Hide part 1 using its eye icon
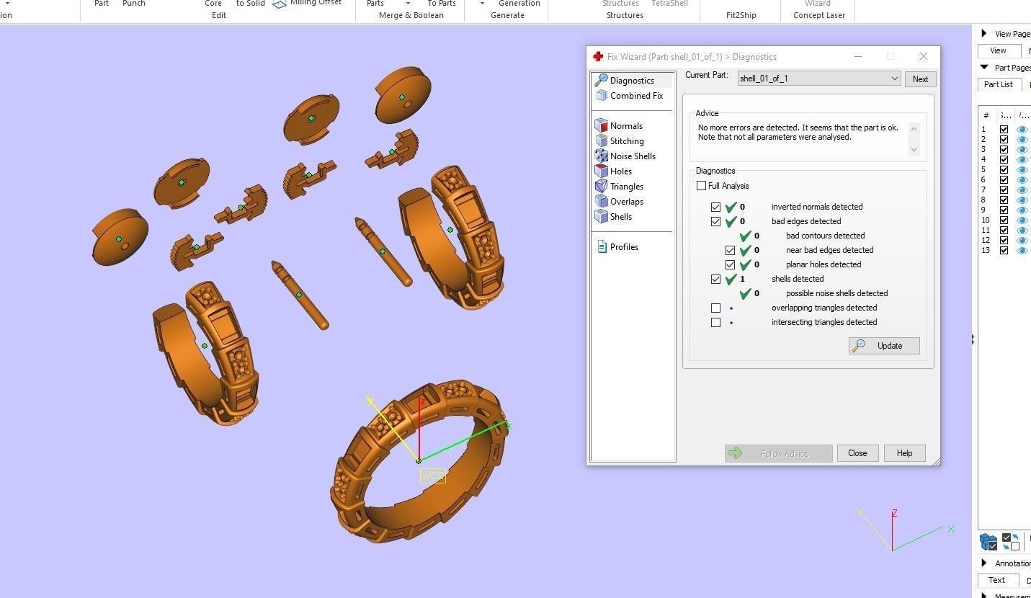The image size is (1031, 598). (1022, 130)
